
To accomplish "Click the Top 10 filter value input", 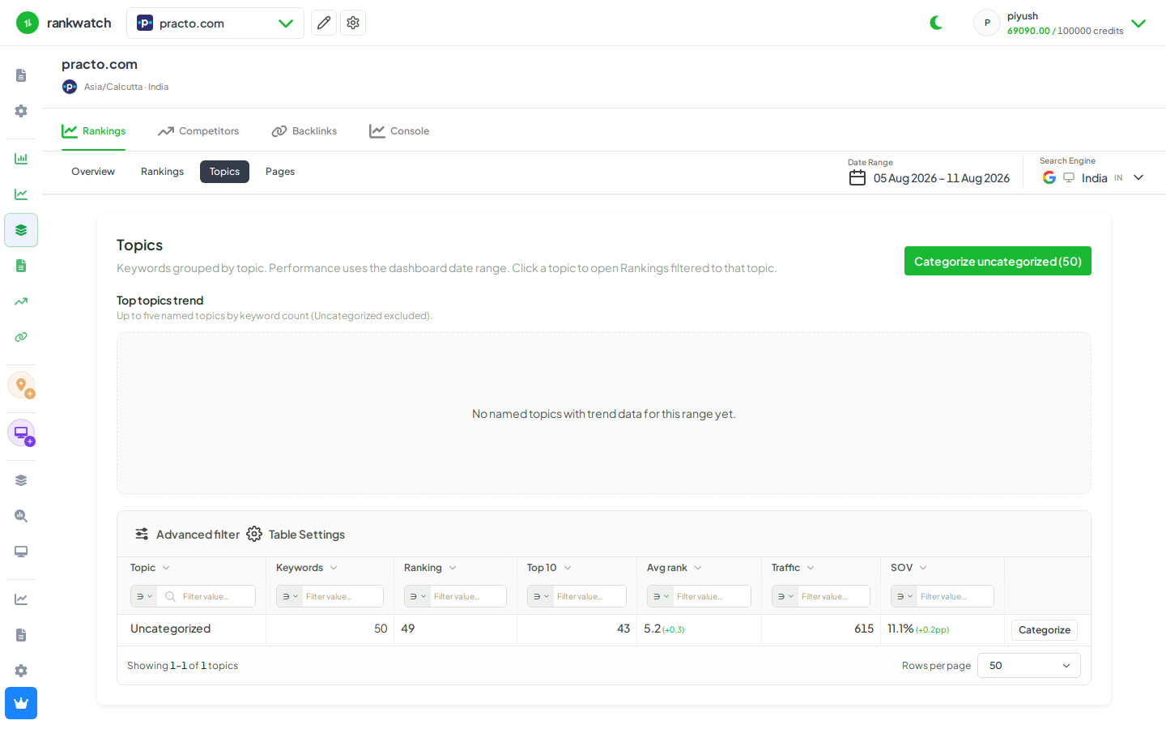I will (589, 596).
